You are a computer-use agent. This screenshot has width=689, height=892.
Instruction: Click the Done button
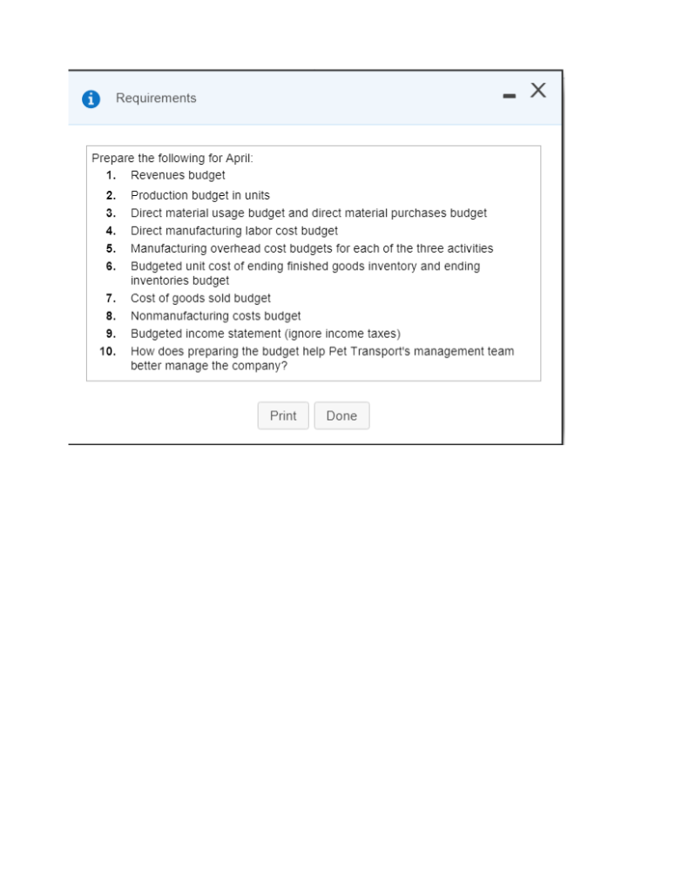(x=341, y=416)
